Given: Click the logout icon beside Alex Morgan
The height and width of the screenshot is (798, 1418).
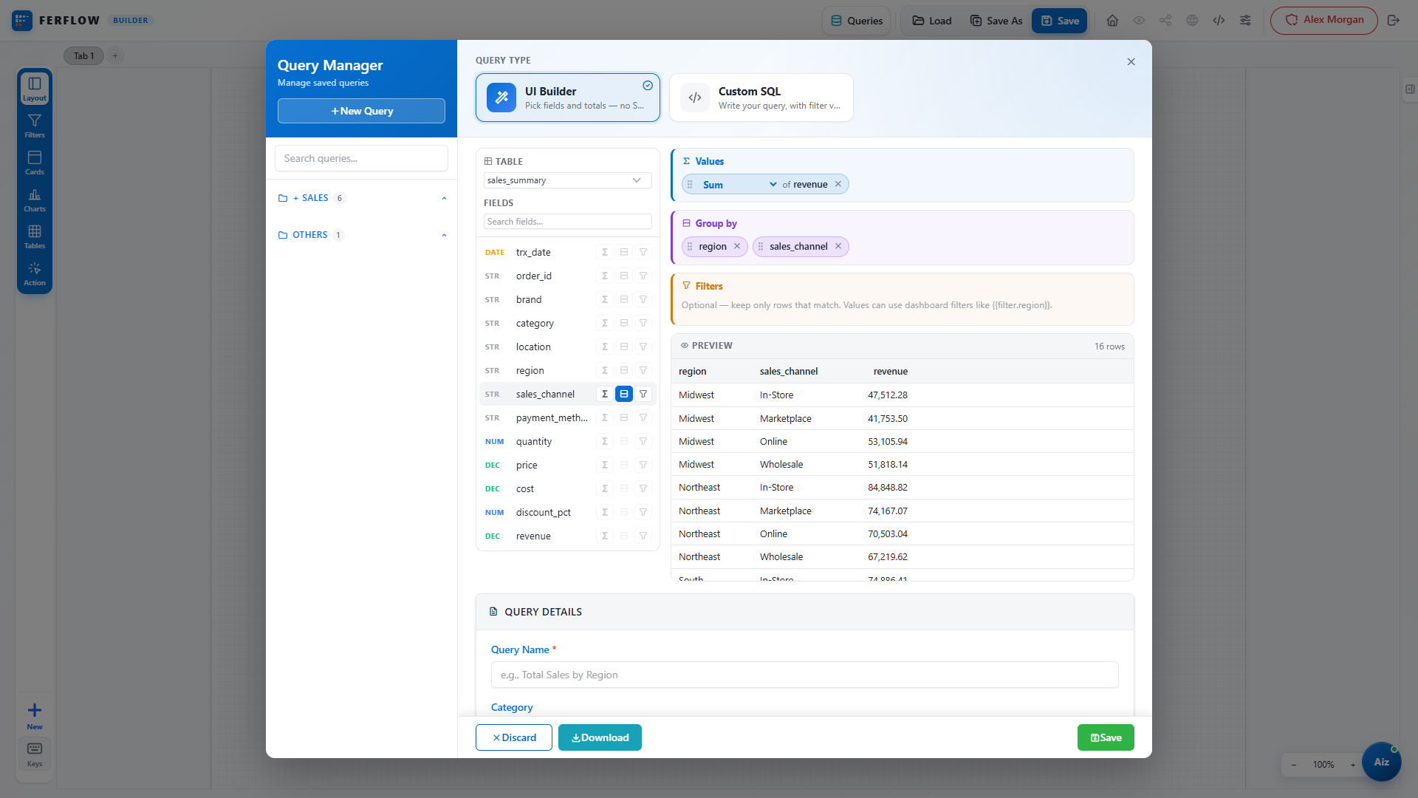Looking at the screenshot, I should coord(1394,21).
